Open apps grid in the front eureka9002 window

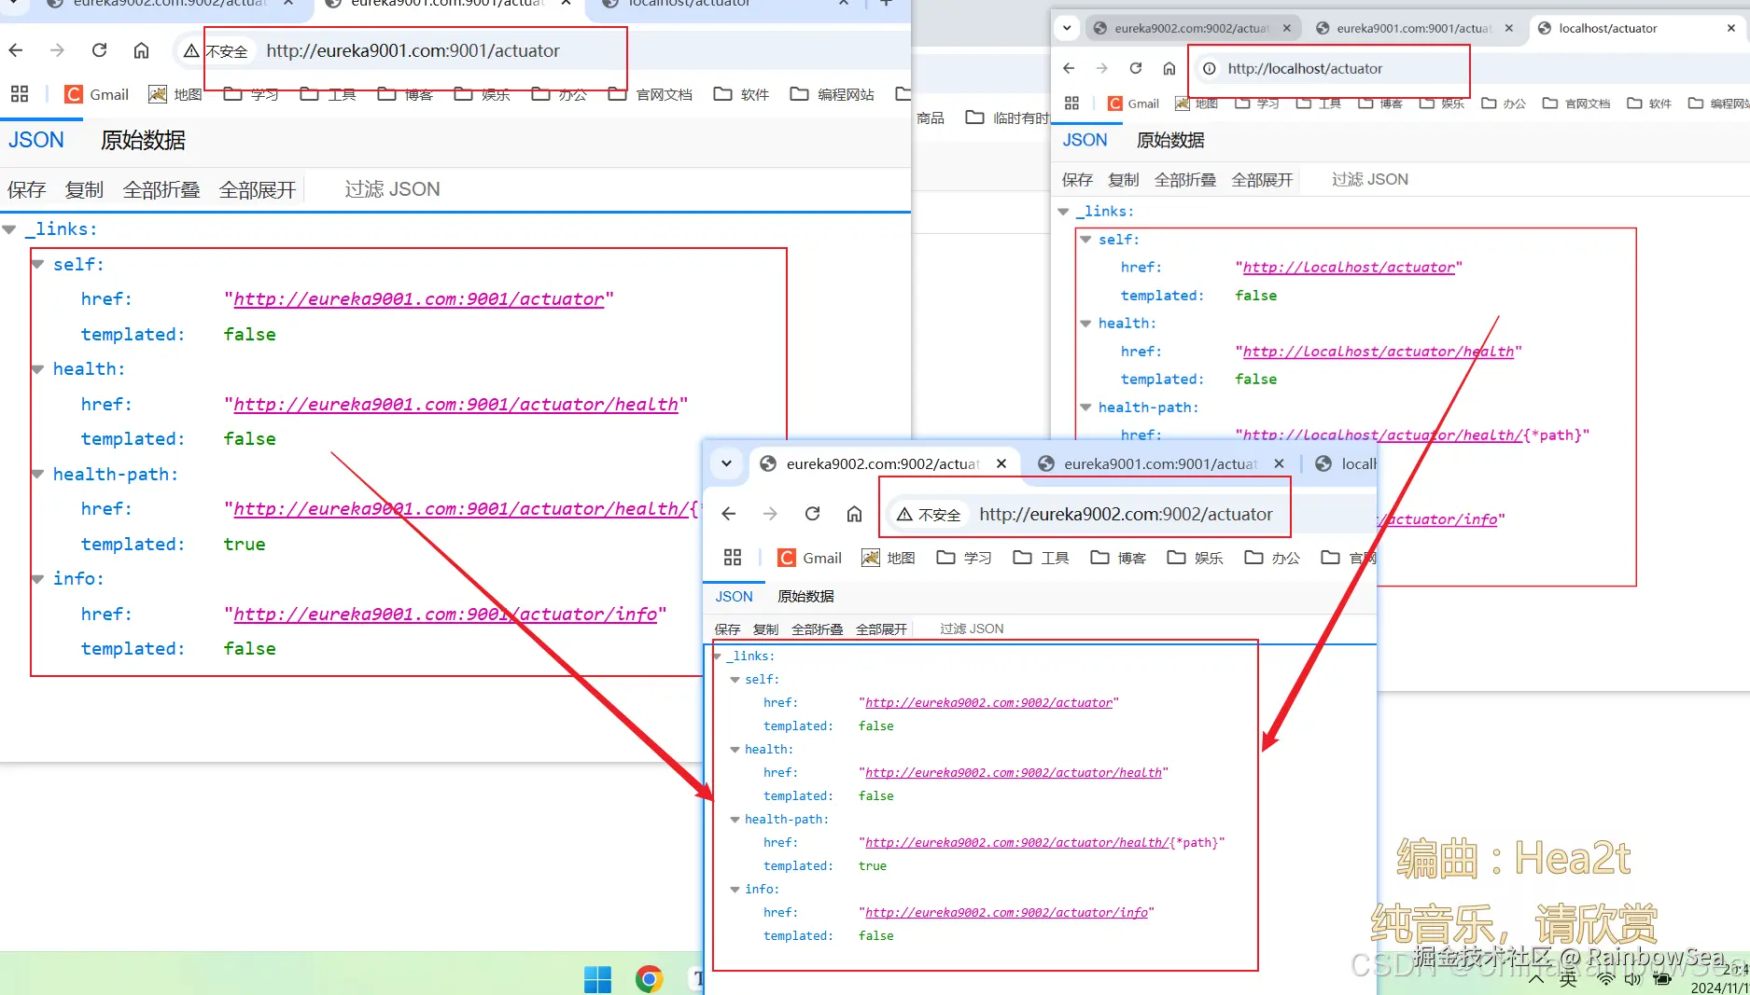click(x=733, y=558)
